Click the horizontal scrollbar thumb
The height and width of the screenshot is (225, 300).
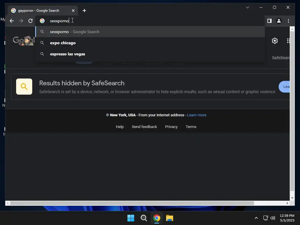tap(132, 203)
